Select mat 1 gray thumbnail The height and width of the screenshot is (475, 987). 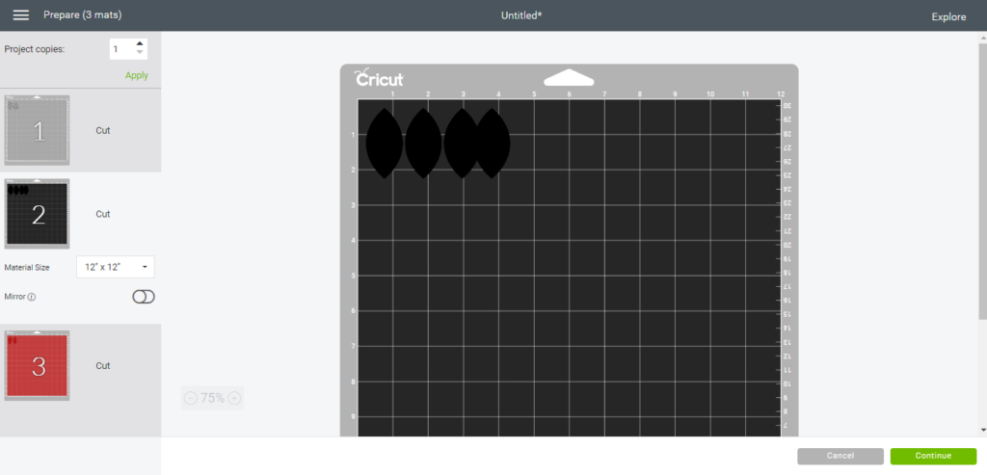click(38, 130)
